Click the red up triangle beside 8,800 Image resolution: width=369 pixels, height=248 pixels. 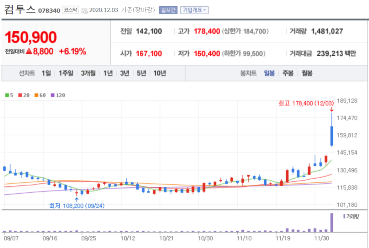[29, 51]
